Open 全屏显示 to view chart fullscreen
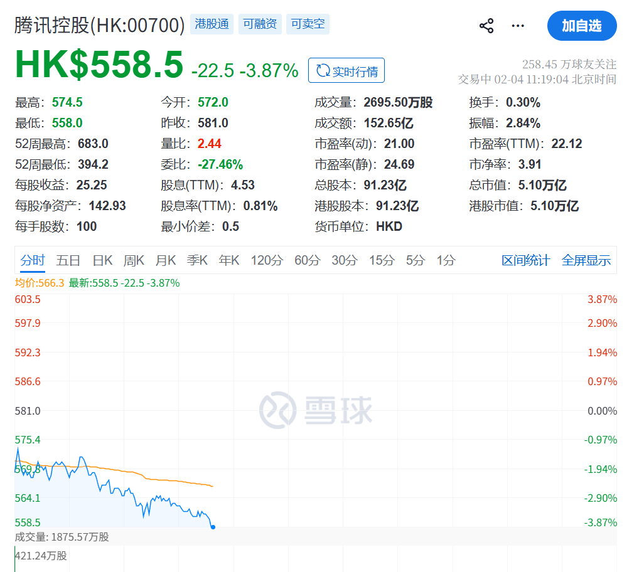644x572 pixels. (586, 259)
